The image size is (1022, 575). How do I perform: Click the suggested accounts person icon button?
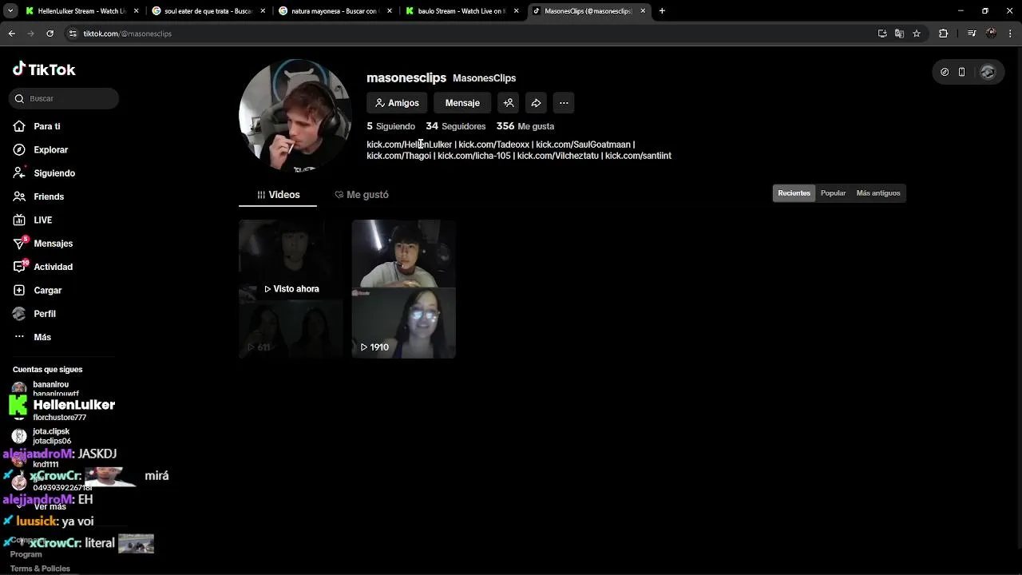tap(509, 103)
